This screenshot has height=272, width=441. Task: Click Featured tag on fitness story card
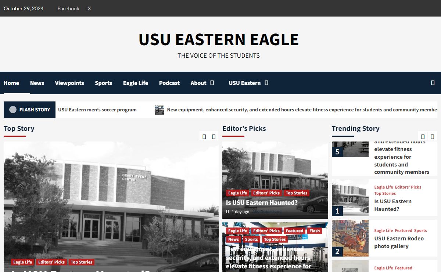(x=295, y=231)
